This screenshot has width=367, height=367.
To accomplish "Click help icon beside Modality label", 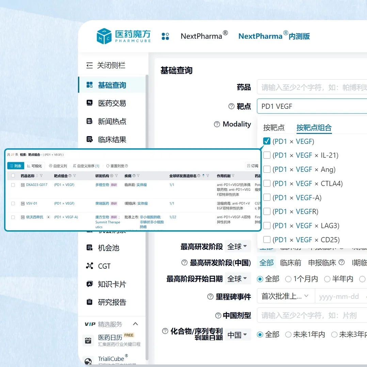I will tap(217, 124).
